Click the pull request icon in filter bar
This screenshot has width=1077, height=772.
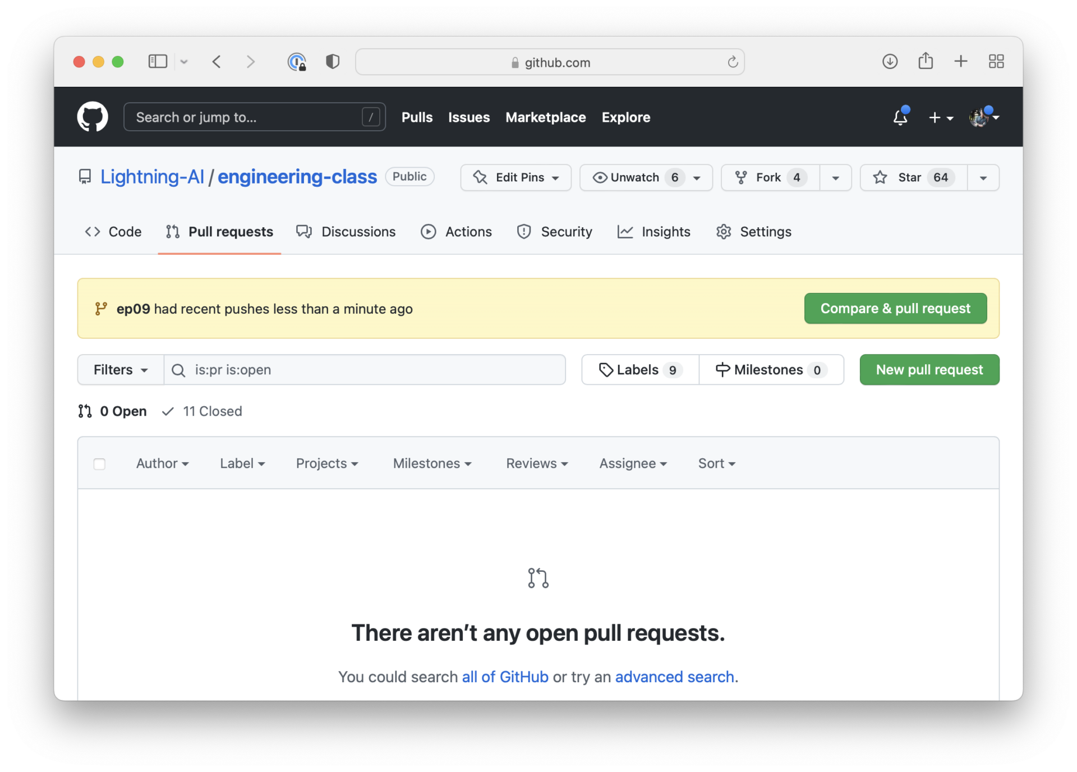(84, 411)
